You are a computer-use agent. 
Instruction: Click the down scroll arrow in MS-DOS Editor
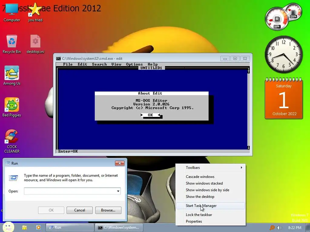pyautogui.click(x=249, y=147)
